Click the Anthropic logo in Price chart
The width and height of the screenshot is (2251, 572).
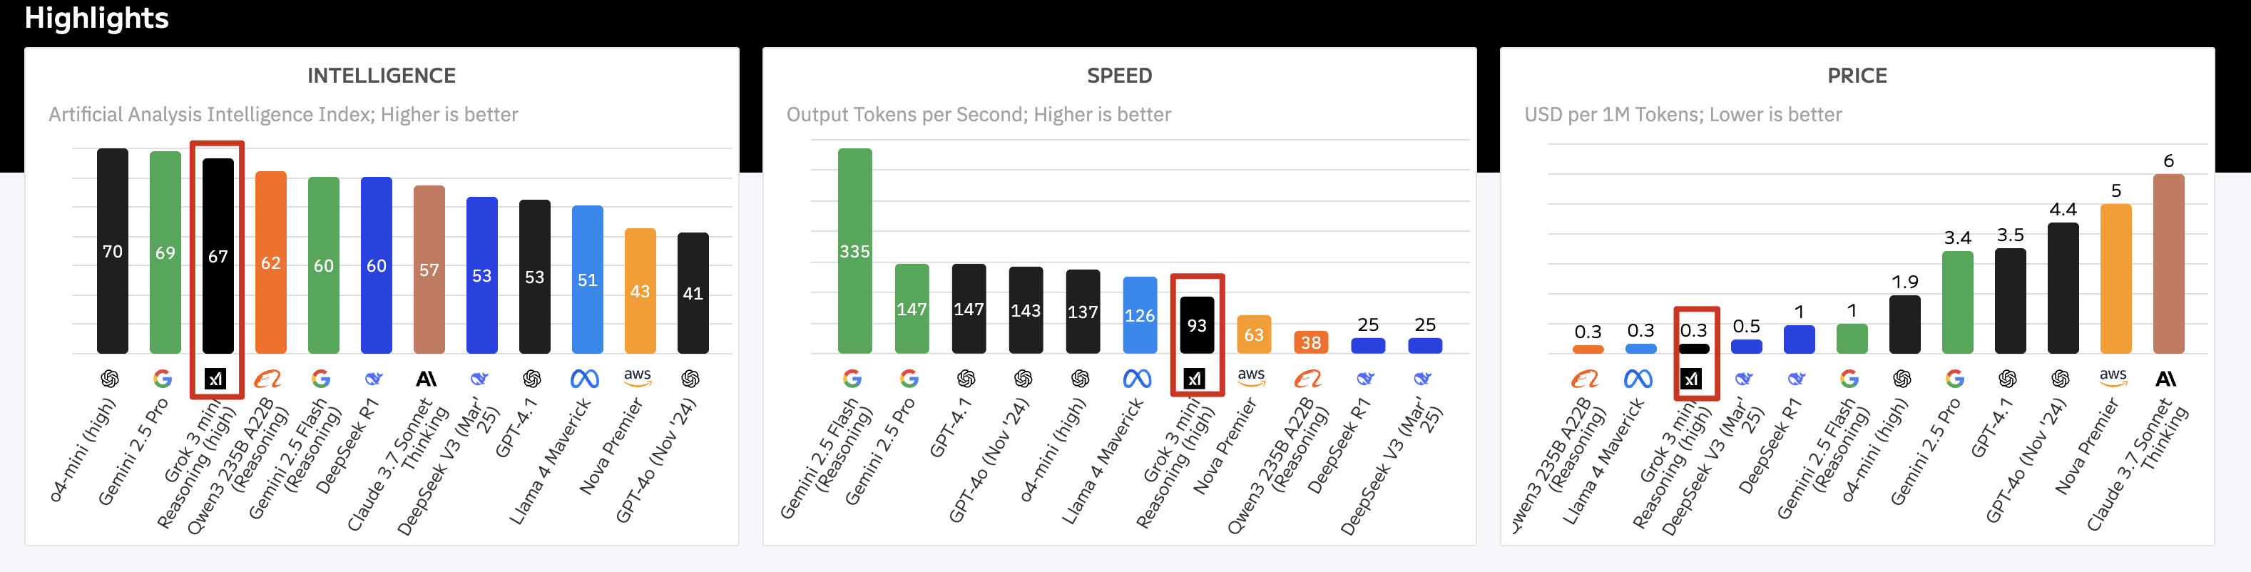point(2165,378)
